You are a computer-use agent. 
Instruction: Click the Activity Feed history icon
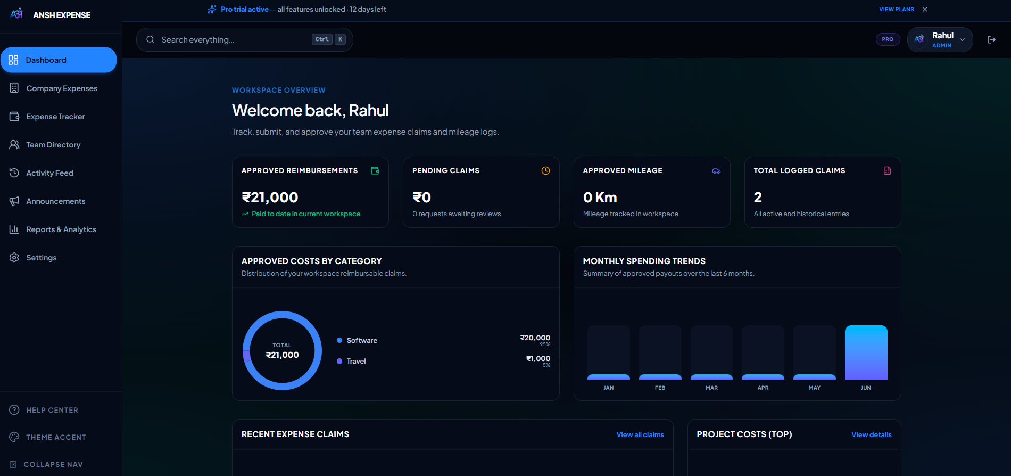[x=14, y=173]
